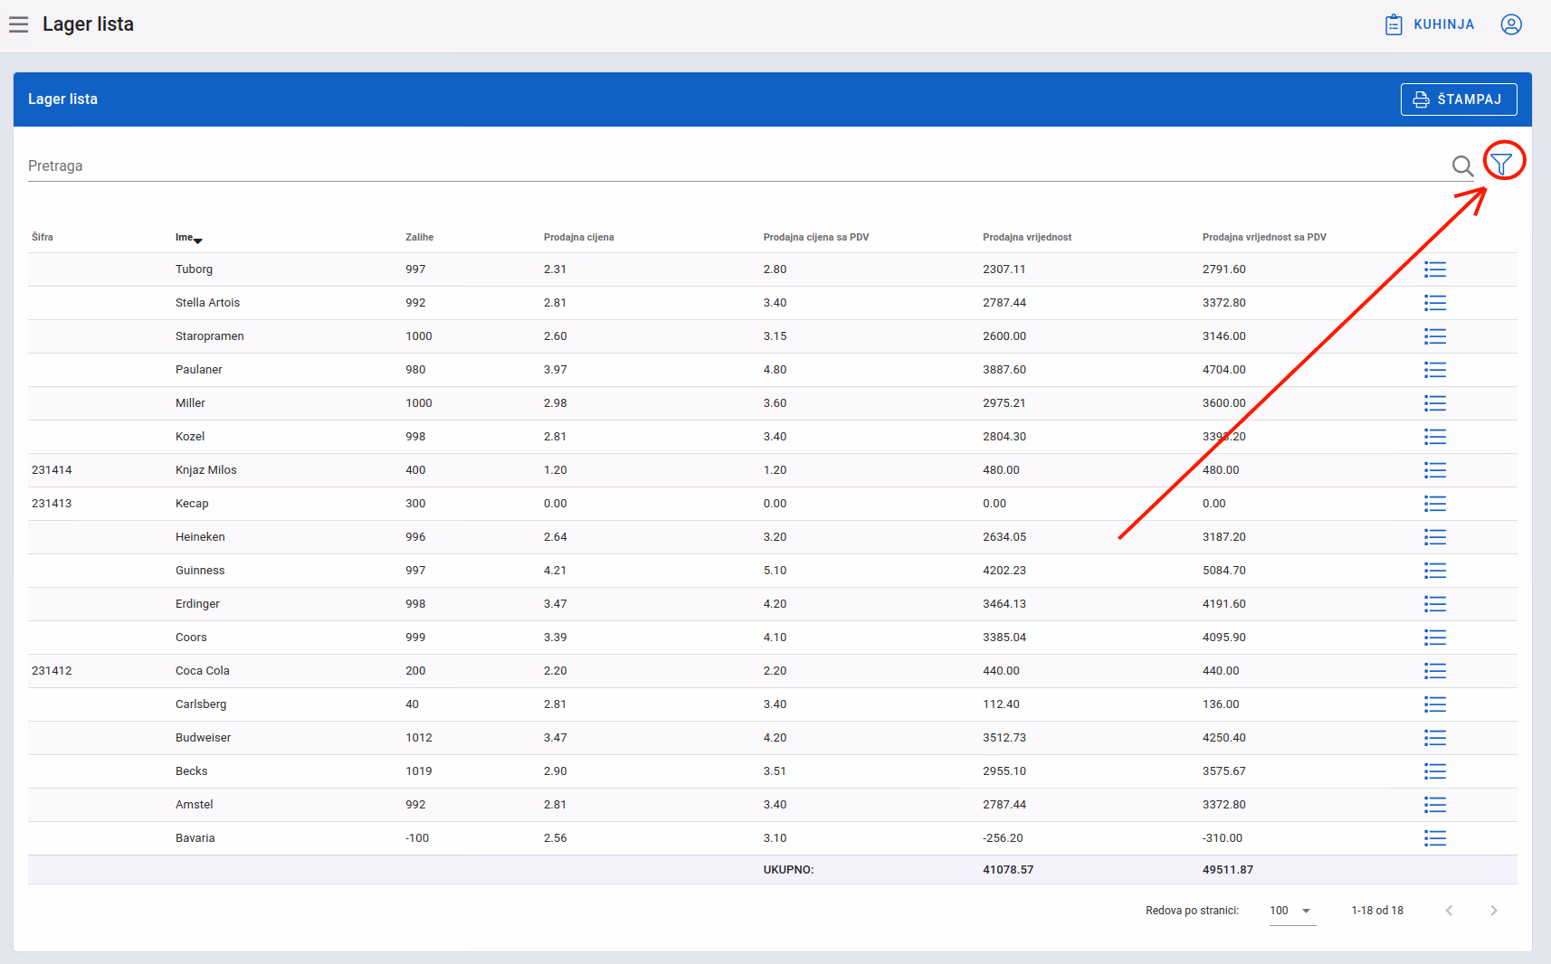Select the Coca Cola item name
The height and width of the screenshot is (964, 1551).
click(x=203, y=671)
